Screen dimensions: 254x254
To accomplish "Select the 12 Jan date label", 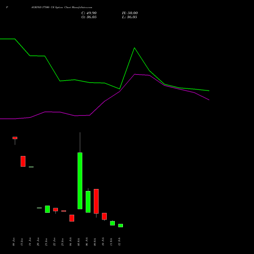I will pos(22,242).
